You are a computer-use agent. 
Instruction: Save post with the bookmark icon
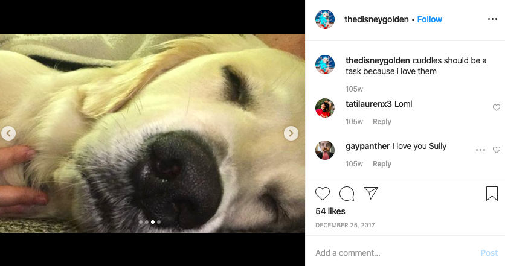click(492, 194)
